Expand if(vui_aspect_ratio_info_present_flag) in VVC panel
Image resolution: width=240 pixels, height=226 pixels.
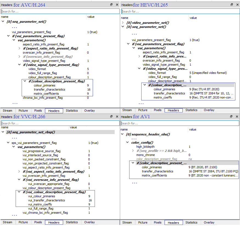point(19,172)
